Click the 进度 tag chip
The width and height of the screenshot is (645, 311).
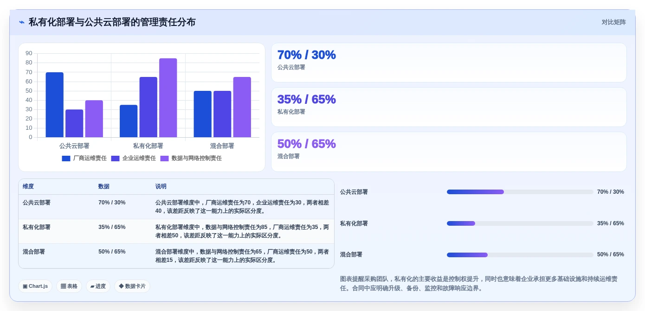tap(98, 286)
